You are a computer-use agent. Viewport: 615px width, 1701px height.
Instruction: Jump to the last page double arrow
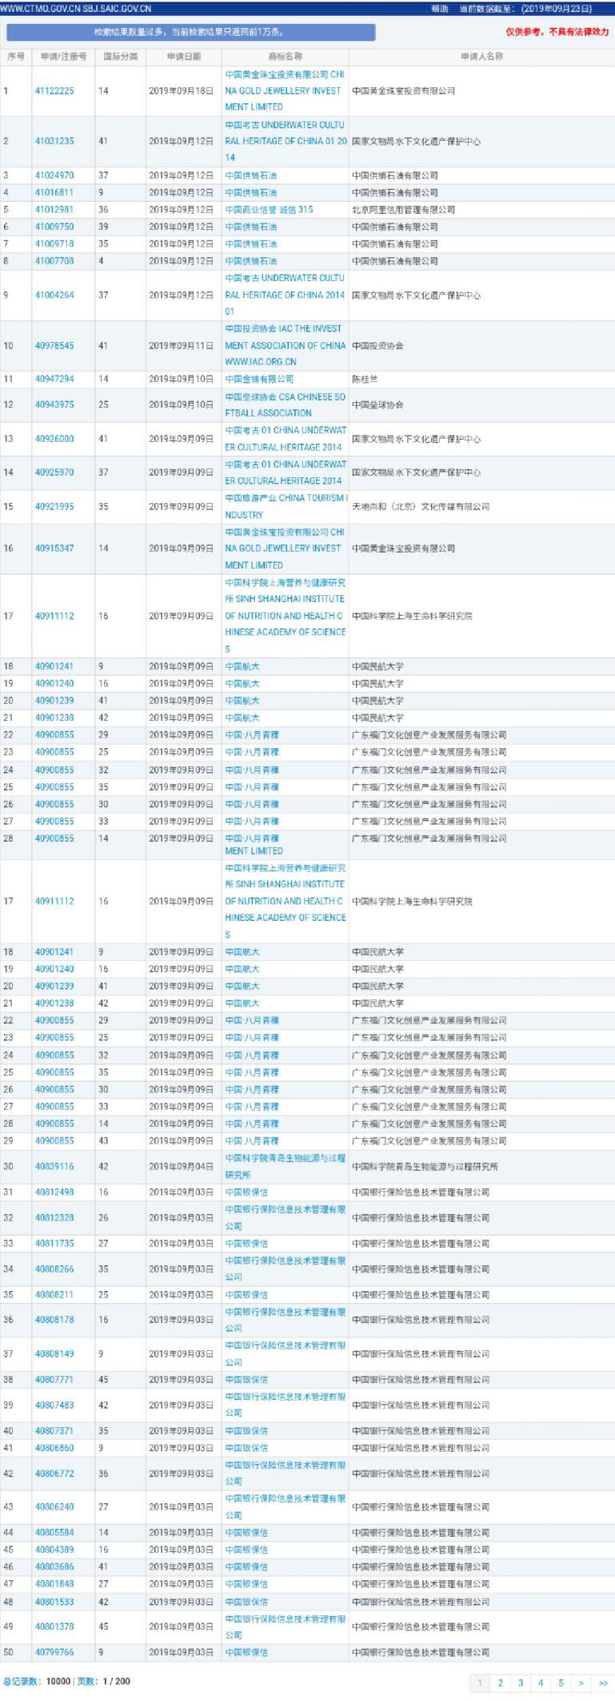click(602, 1683)
